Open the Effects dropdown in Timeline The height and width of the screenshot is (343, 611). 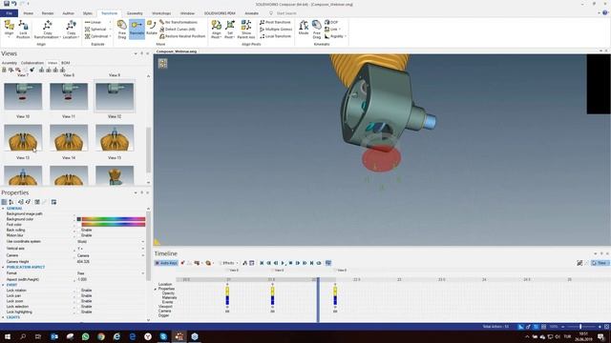coord(228,263)
